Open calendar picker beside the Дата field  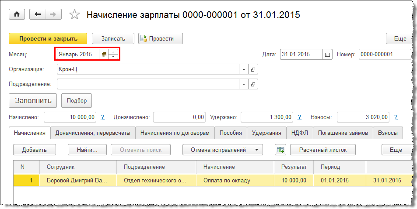328,55
